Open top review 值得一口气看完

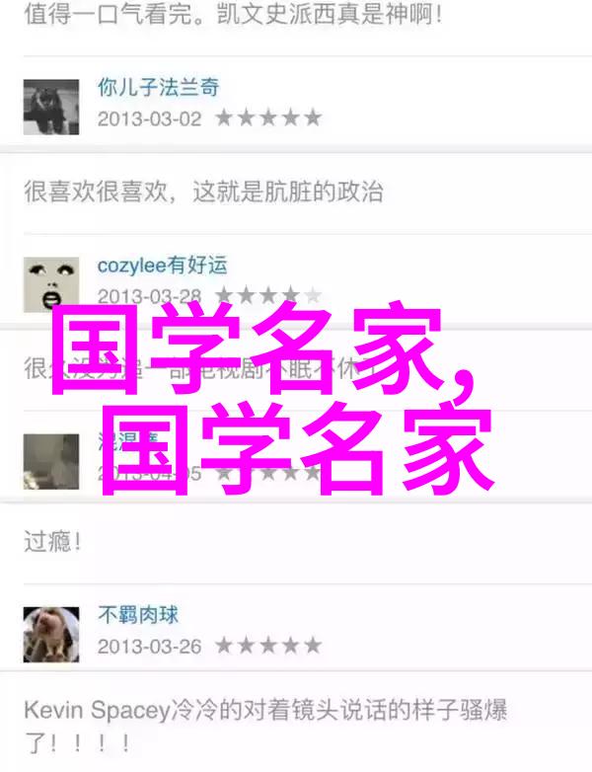(233, 14)
